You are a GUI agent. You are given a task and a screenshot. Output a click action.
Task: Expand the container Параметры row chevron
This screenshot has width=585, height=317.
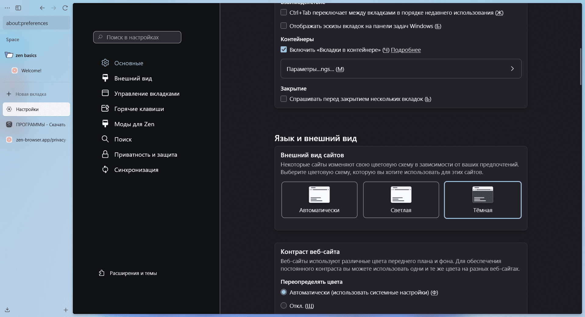pyautogui.click(x=512, y=69)
